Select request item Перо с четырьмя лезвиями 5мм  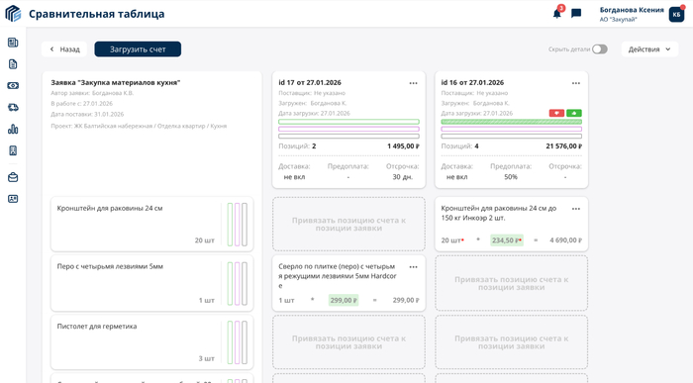[152, 283]
